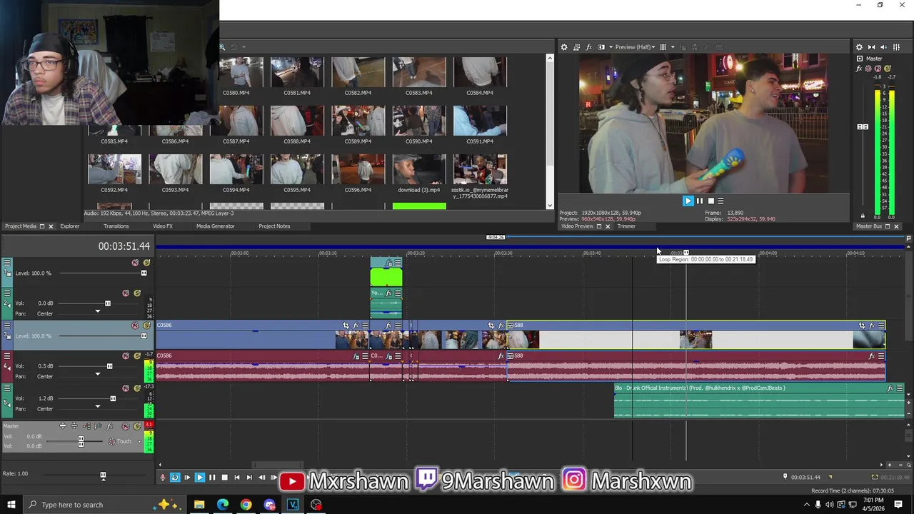Open the notification center icon
The height and width of the screenshot is (514, 914).
coord(898,505)
